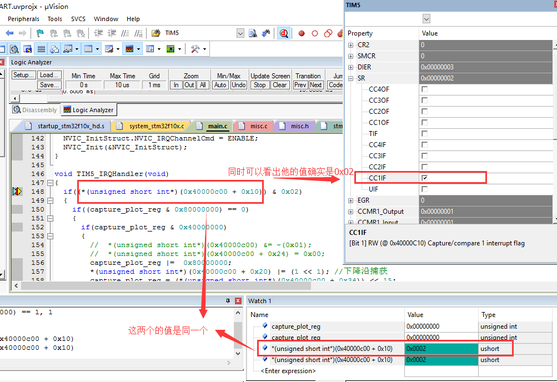Viewport: 557px width, 382px height.
Task: Open the TIM5 panel peripheral dropdown
Action: [426, 19]
